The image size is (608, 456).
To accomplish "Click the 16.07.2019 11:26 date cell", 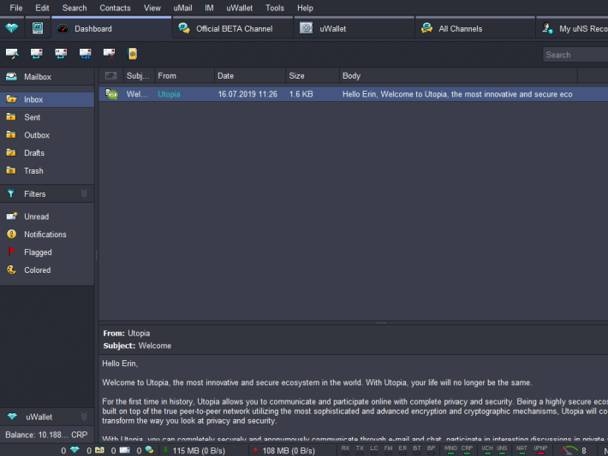I will click(247, 94).
